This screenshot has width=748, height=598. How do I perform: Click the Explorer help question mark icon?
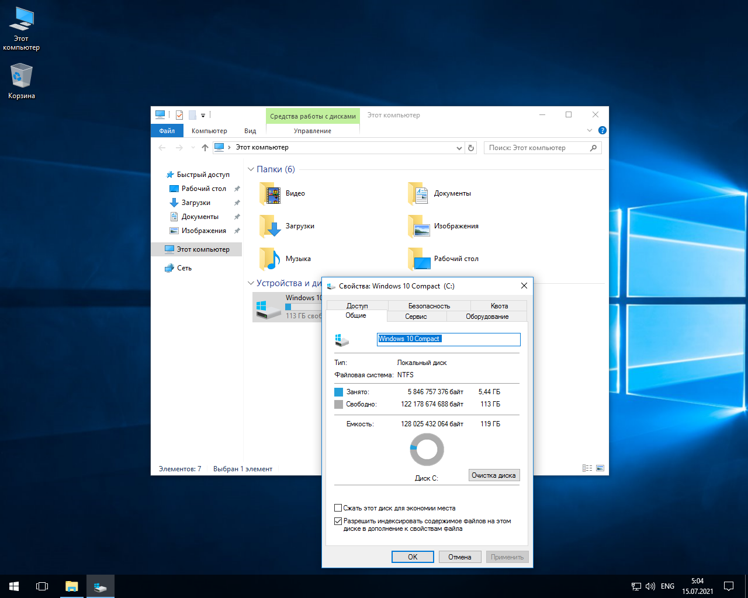click(602, 130)
